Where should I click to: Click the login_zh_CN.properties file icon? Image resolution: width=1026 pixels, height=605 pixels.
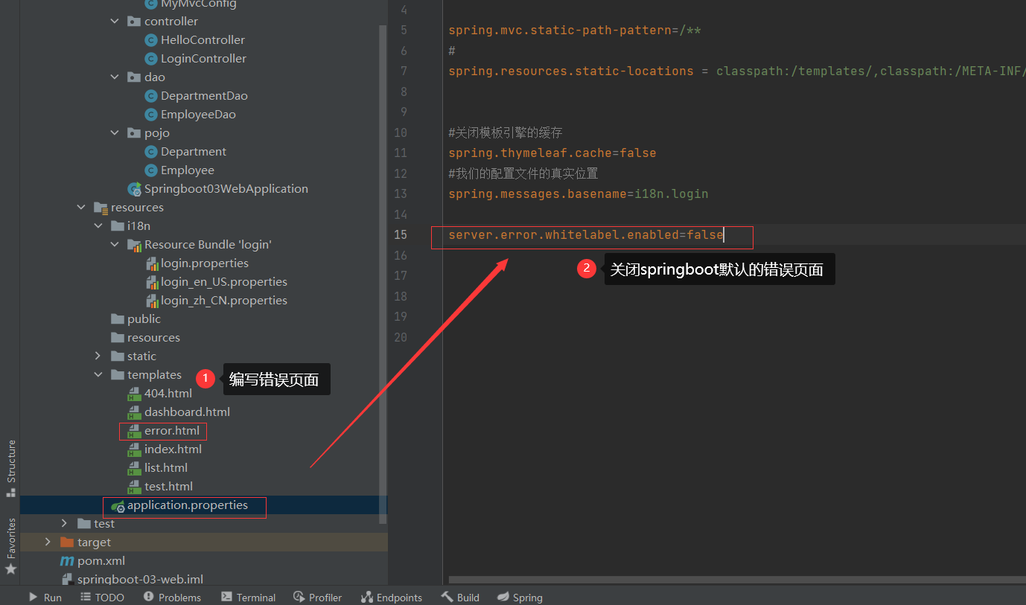tap(152, 301)
